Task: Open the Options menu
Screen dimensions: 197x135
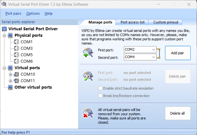Action: pos(33,13)
